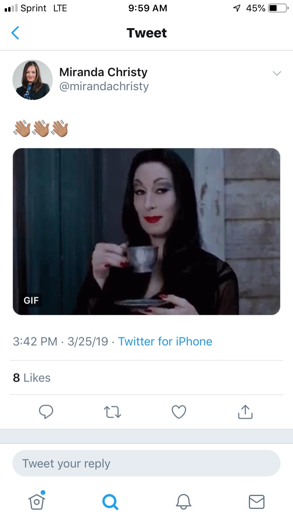
Task: Open the Search tab icon
Action: (110, 501)
